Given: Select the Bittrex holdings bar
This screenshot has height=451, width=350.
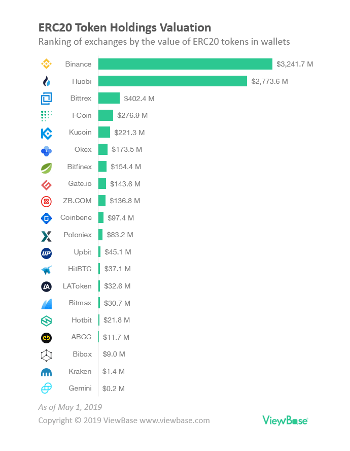Looking at the screenshot, I should (x=109, y=99).
